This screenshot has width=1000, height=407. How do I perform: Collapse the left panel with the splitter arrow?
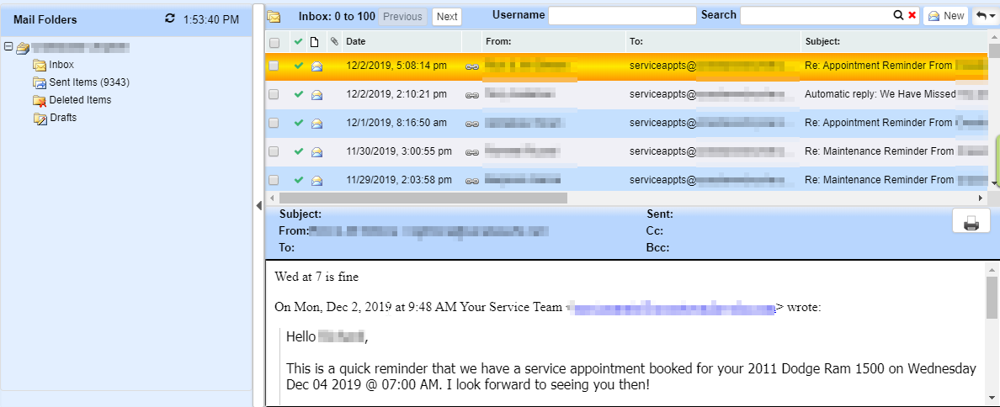click(259, 204)
